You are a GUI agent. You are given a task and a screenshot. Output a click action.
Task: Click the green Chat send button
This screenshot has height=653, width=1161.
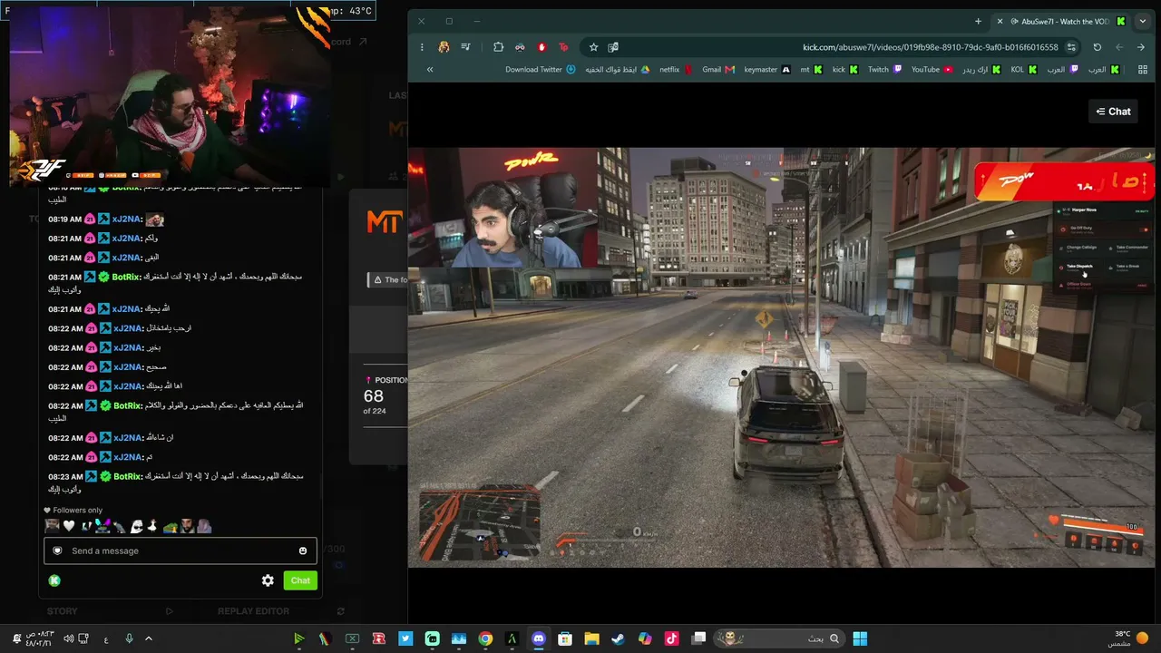click(300, 580)
